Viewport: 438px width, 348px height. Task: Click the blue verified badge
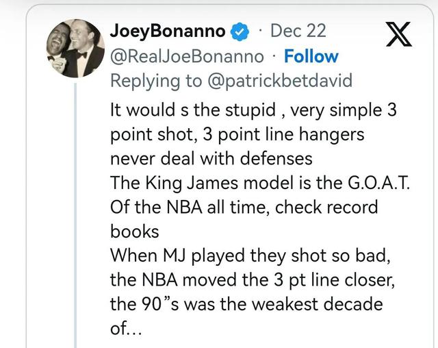click(x=240, y=32)
